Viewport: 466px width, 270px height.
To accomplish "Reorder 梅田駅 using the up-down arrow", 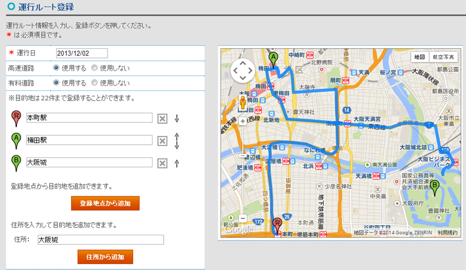I will click(x=177, y=141).
